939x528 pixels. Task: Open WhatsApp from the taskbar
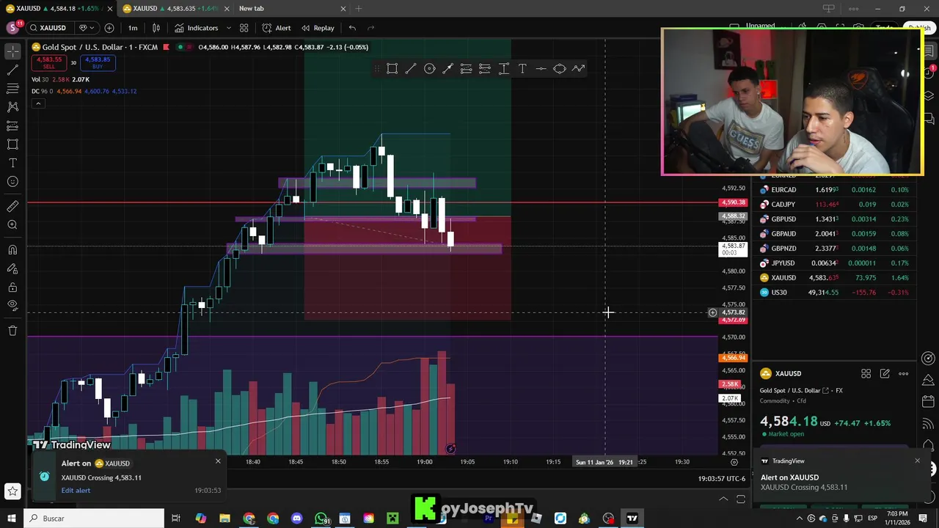(x=321, y=518)
